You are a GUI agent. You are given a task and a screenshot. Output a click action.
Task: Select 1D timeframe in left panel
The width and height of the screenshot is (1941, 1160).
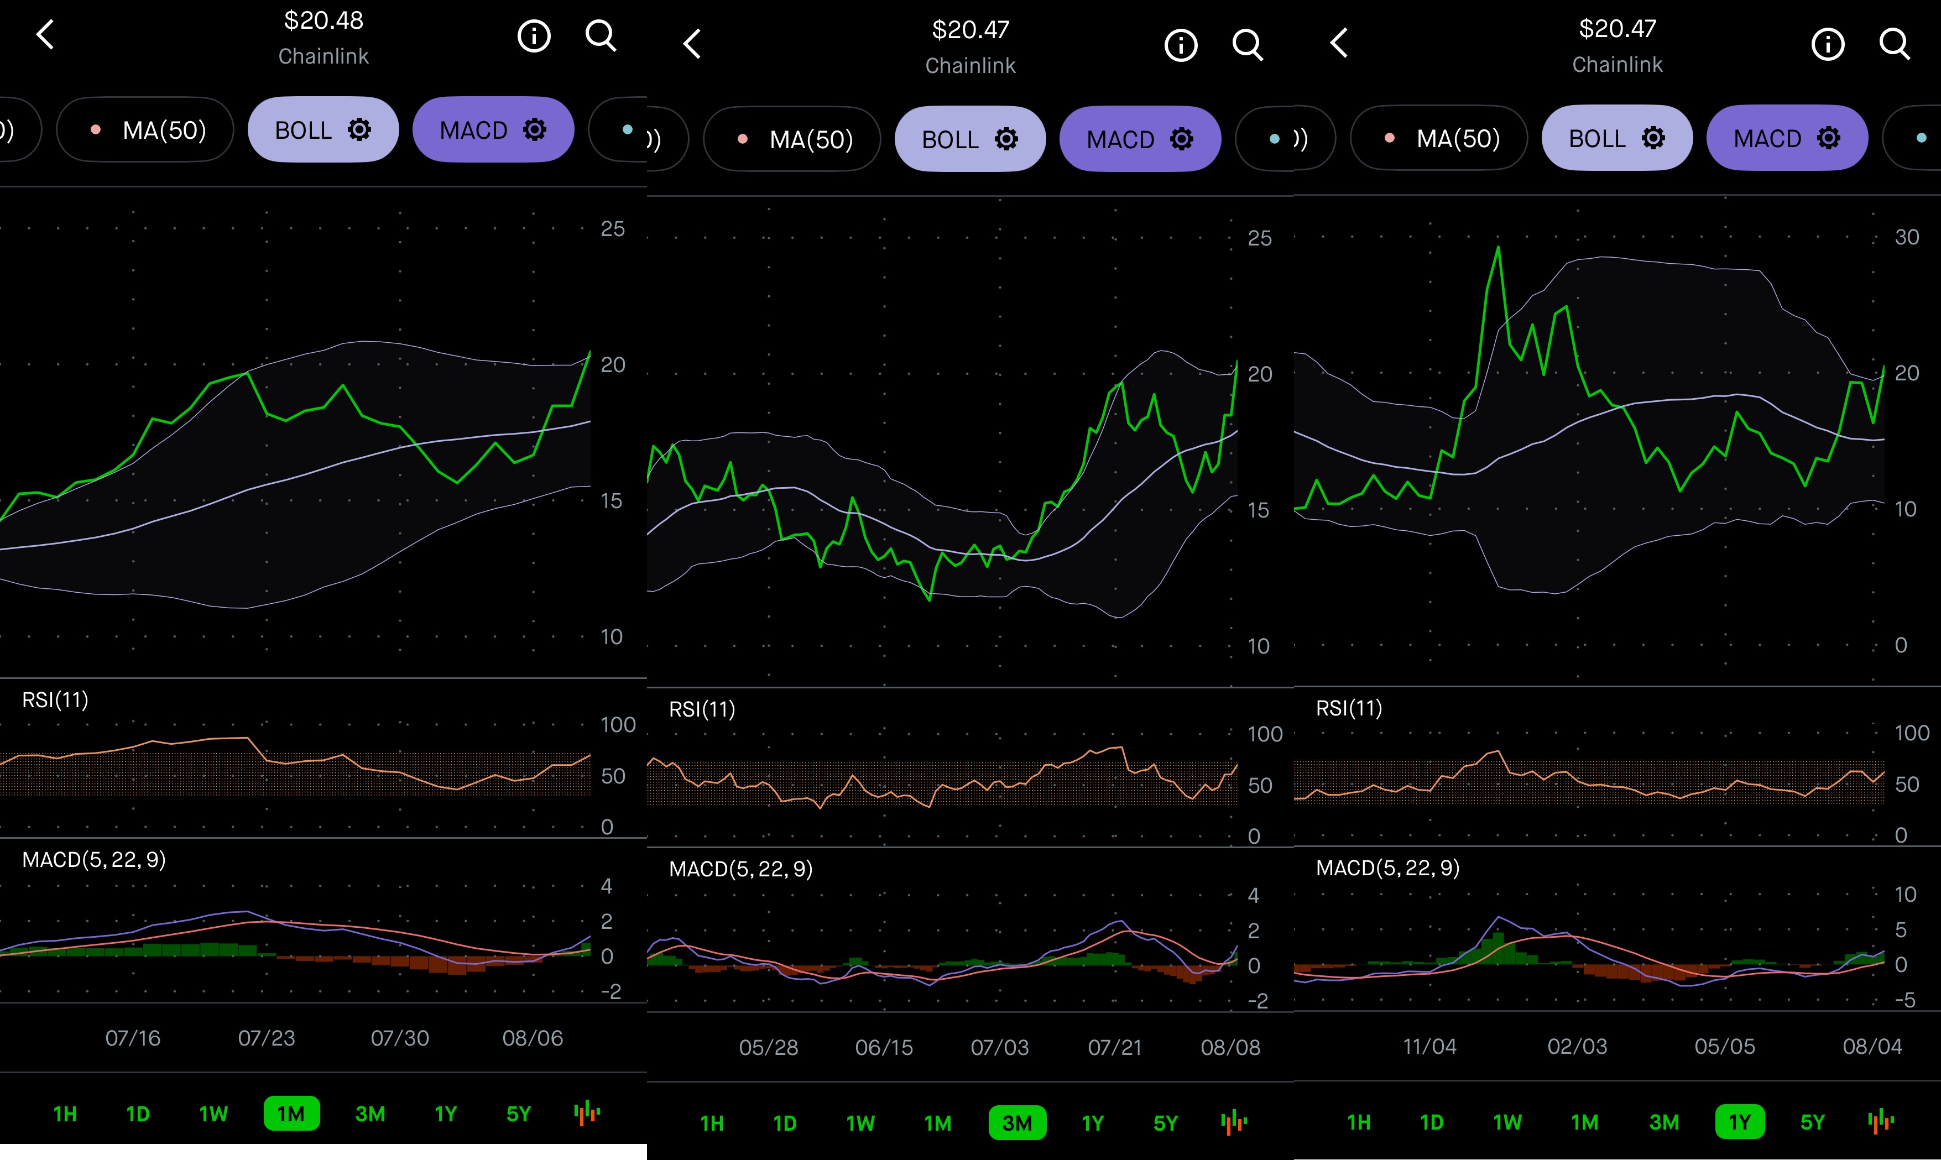coord(138,1113)
